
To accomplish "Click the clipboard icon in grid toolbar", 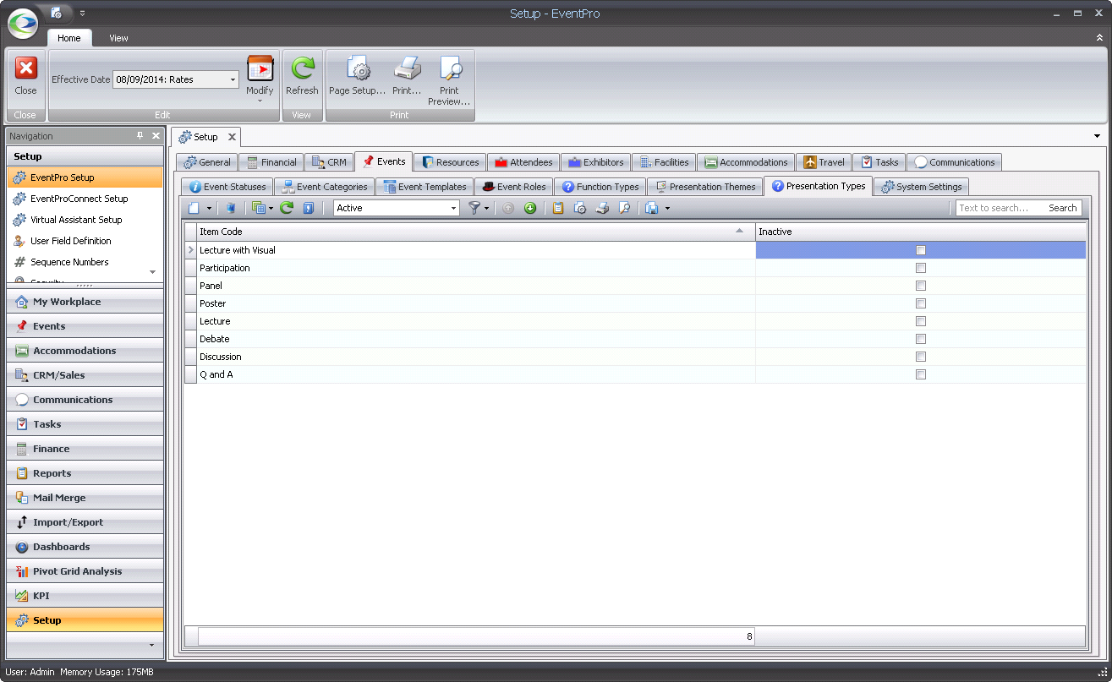I will coord(558,208).
